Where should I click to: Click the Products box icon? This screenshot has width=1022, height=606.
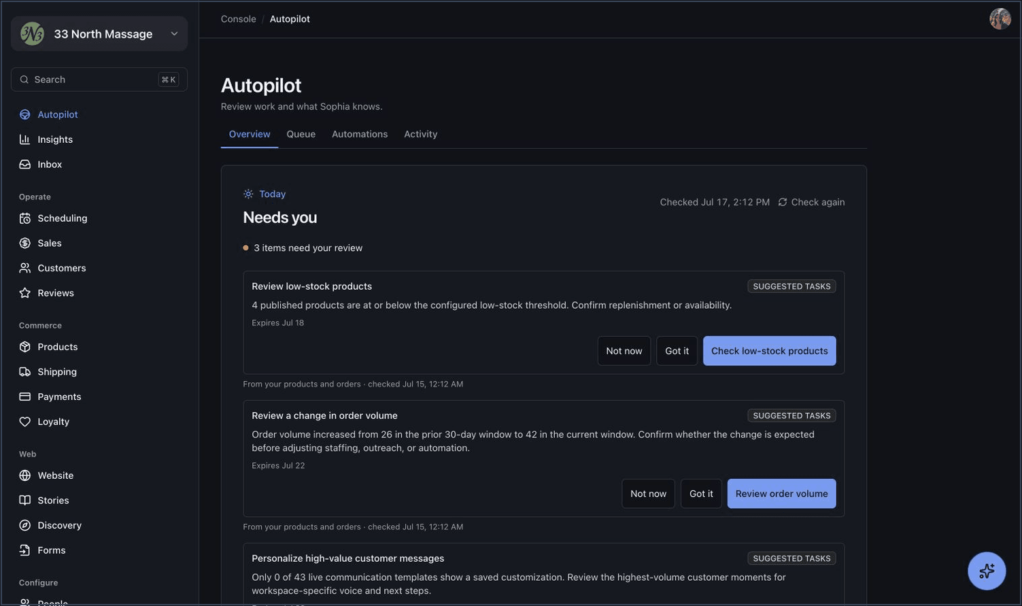25,347
